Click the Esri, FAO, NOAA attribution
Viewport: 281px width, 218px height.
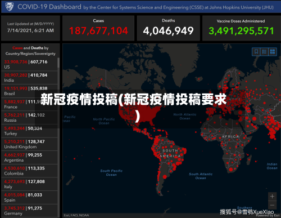(x=76, y=215)
